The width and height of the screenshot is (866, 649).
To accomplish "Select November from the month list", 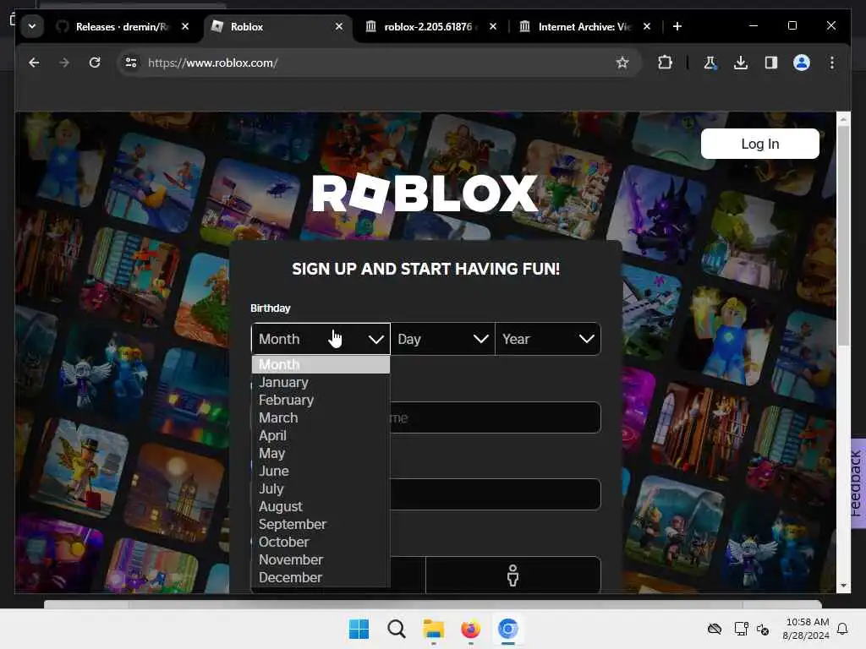I will pyautogui.click(x=321, y=559).
